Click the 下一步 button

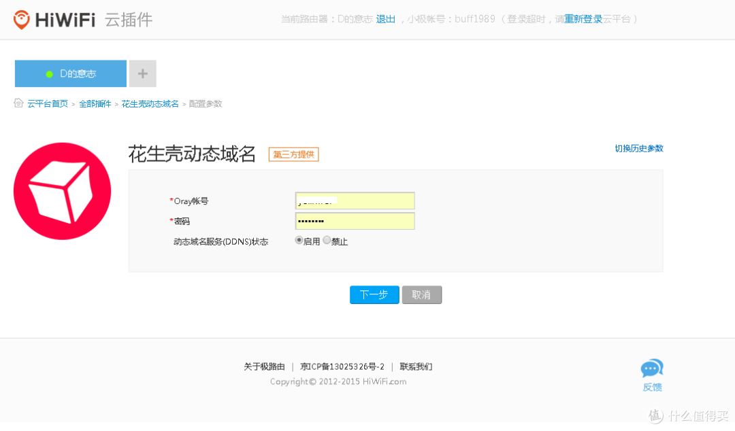pyautogui.click(x=374, y=294)
